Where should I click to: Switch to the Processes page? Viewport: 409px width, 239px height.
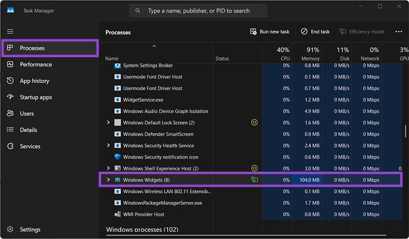50,48
